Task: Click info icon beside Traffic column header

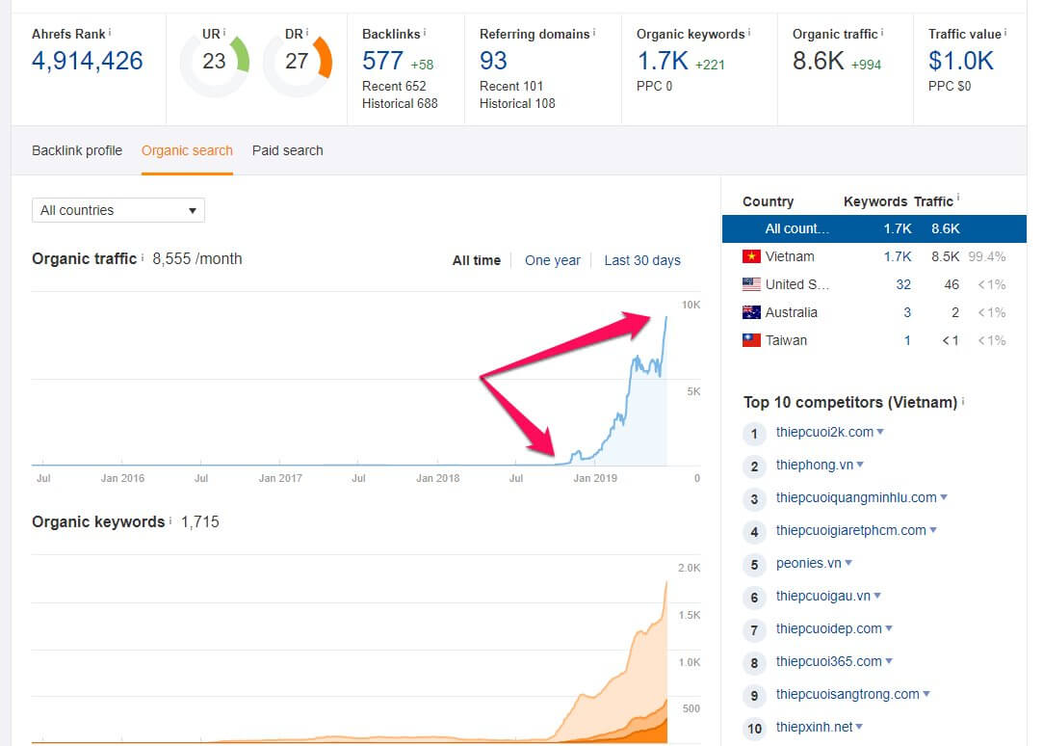Action: pyautogui.click(x=958, y=198)
